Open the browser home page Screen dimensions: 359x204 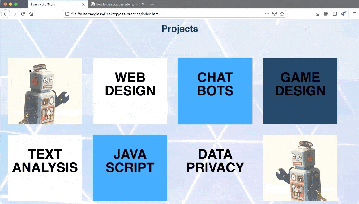(31, 14)
